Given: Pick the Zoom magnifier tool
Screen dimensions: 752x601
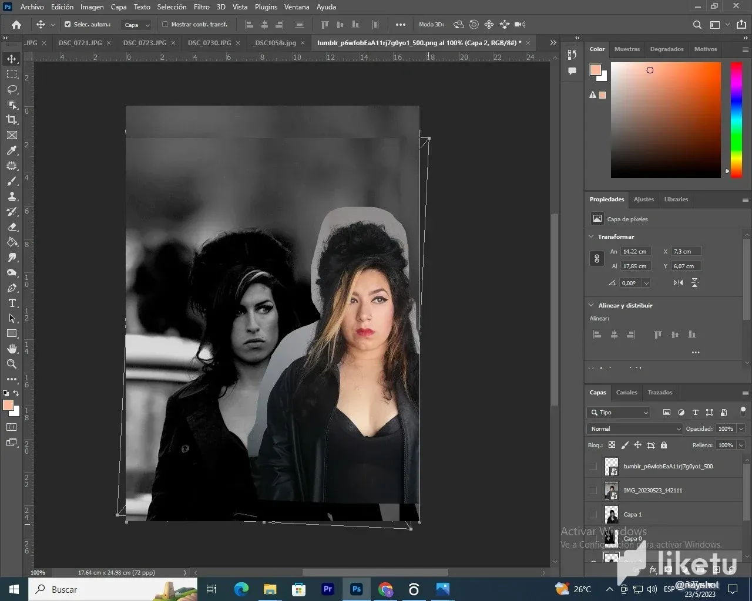Looking at the screenshot, I should (12, 364).
